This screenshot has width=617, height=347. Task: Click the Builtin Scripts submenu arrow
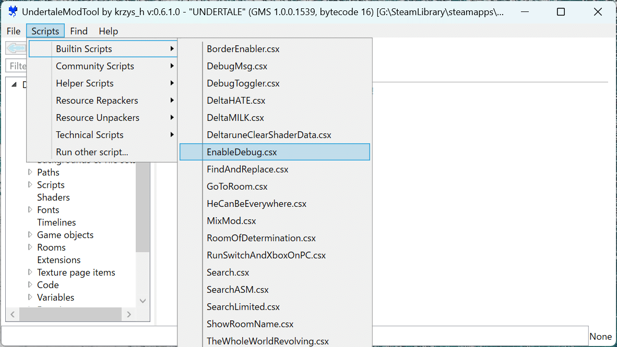tap(172, 49)
